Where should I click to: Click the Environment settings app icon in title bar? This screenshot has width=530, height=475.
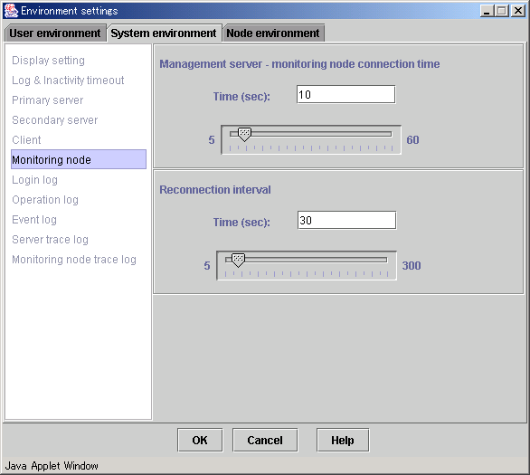pos(11,11)
